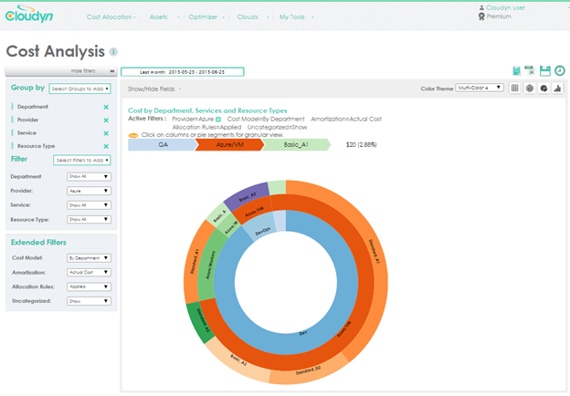Open the schedule report clock icon

pyautogui.click(x=560, y=70)
